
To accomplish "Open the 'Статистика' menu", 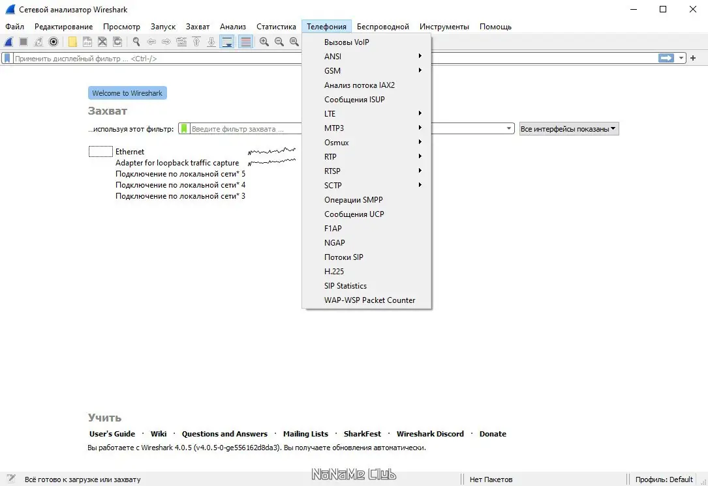I will tap(276, 27).
